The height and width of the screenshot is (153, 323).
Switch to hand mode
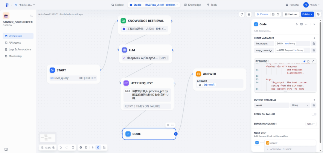coord(98,147)
